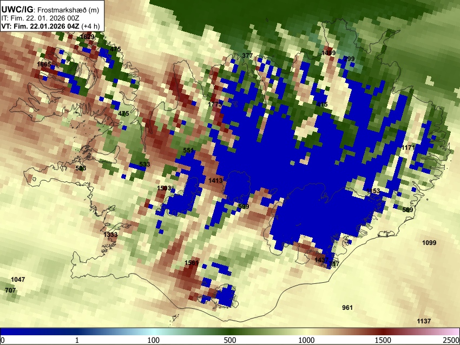The height and width of the screenshot is (345, 460).
Task: Click the 1137 map value label
Action: pos(424,321)
